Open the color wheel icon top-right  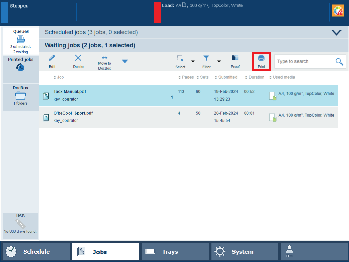[338, 11]
